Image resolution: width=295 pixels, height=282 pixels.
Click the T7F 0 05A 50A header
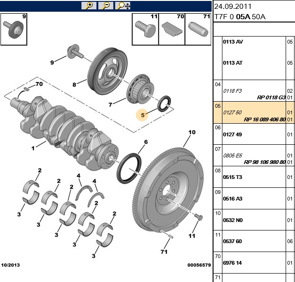click(x=240, y=17)
